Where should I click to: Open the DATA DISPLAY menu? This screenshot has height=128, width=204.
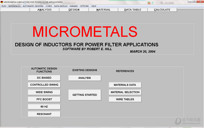click(x=61, y=6)
